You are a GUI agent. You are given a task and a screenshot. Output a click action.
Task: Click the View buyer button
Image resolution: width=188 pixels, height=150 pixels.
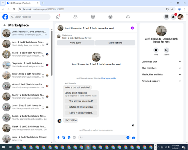click(76, 43)
